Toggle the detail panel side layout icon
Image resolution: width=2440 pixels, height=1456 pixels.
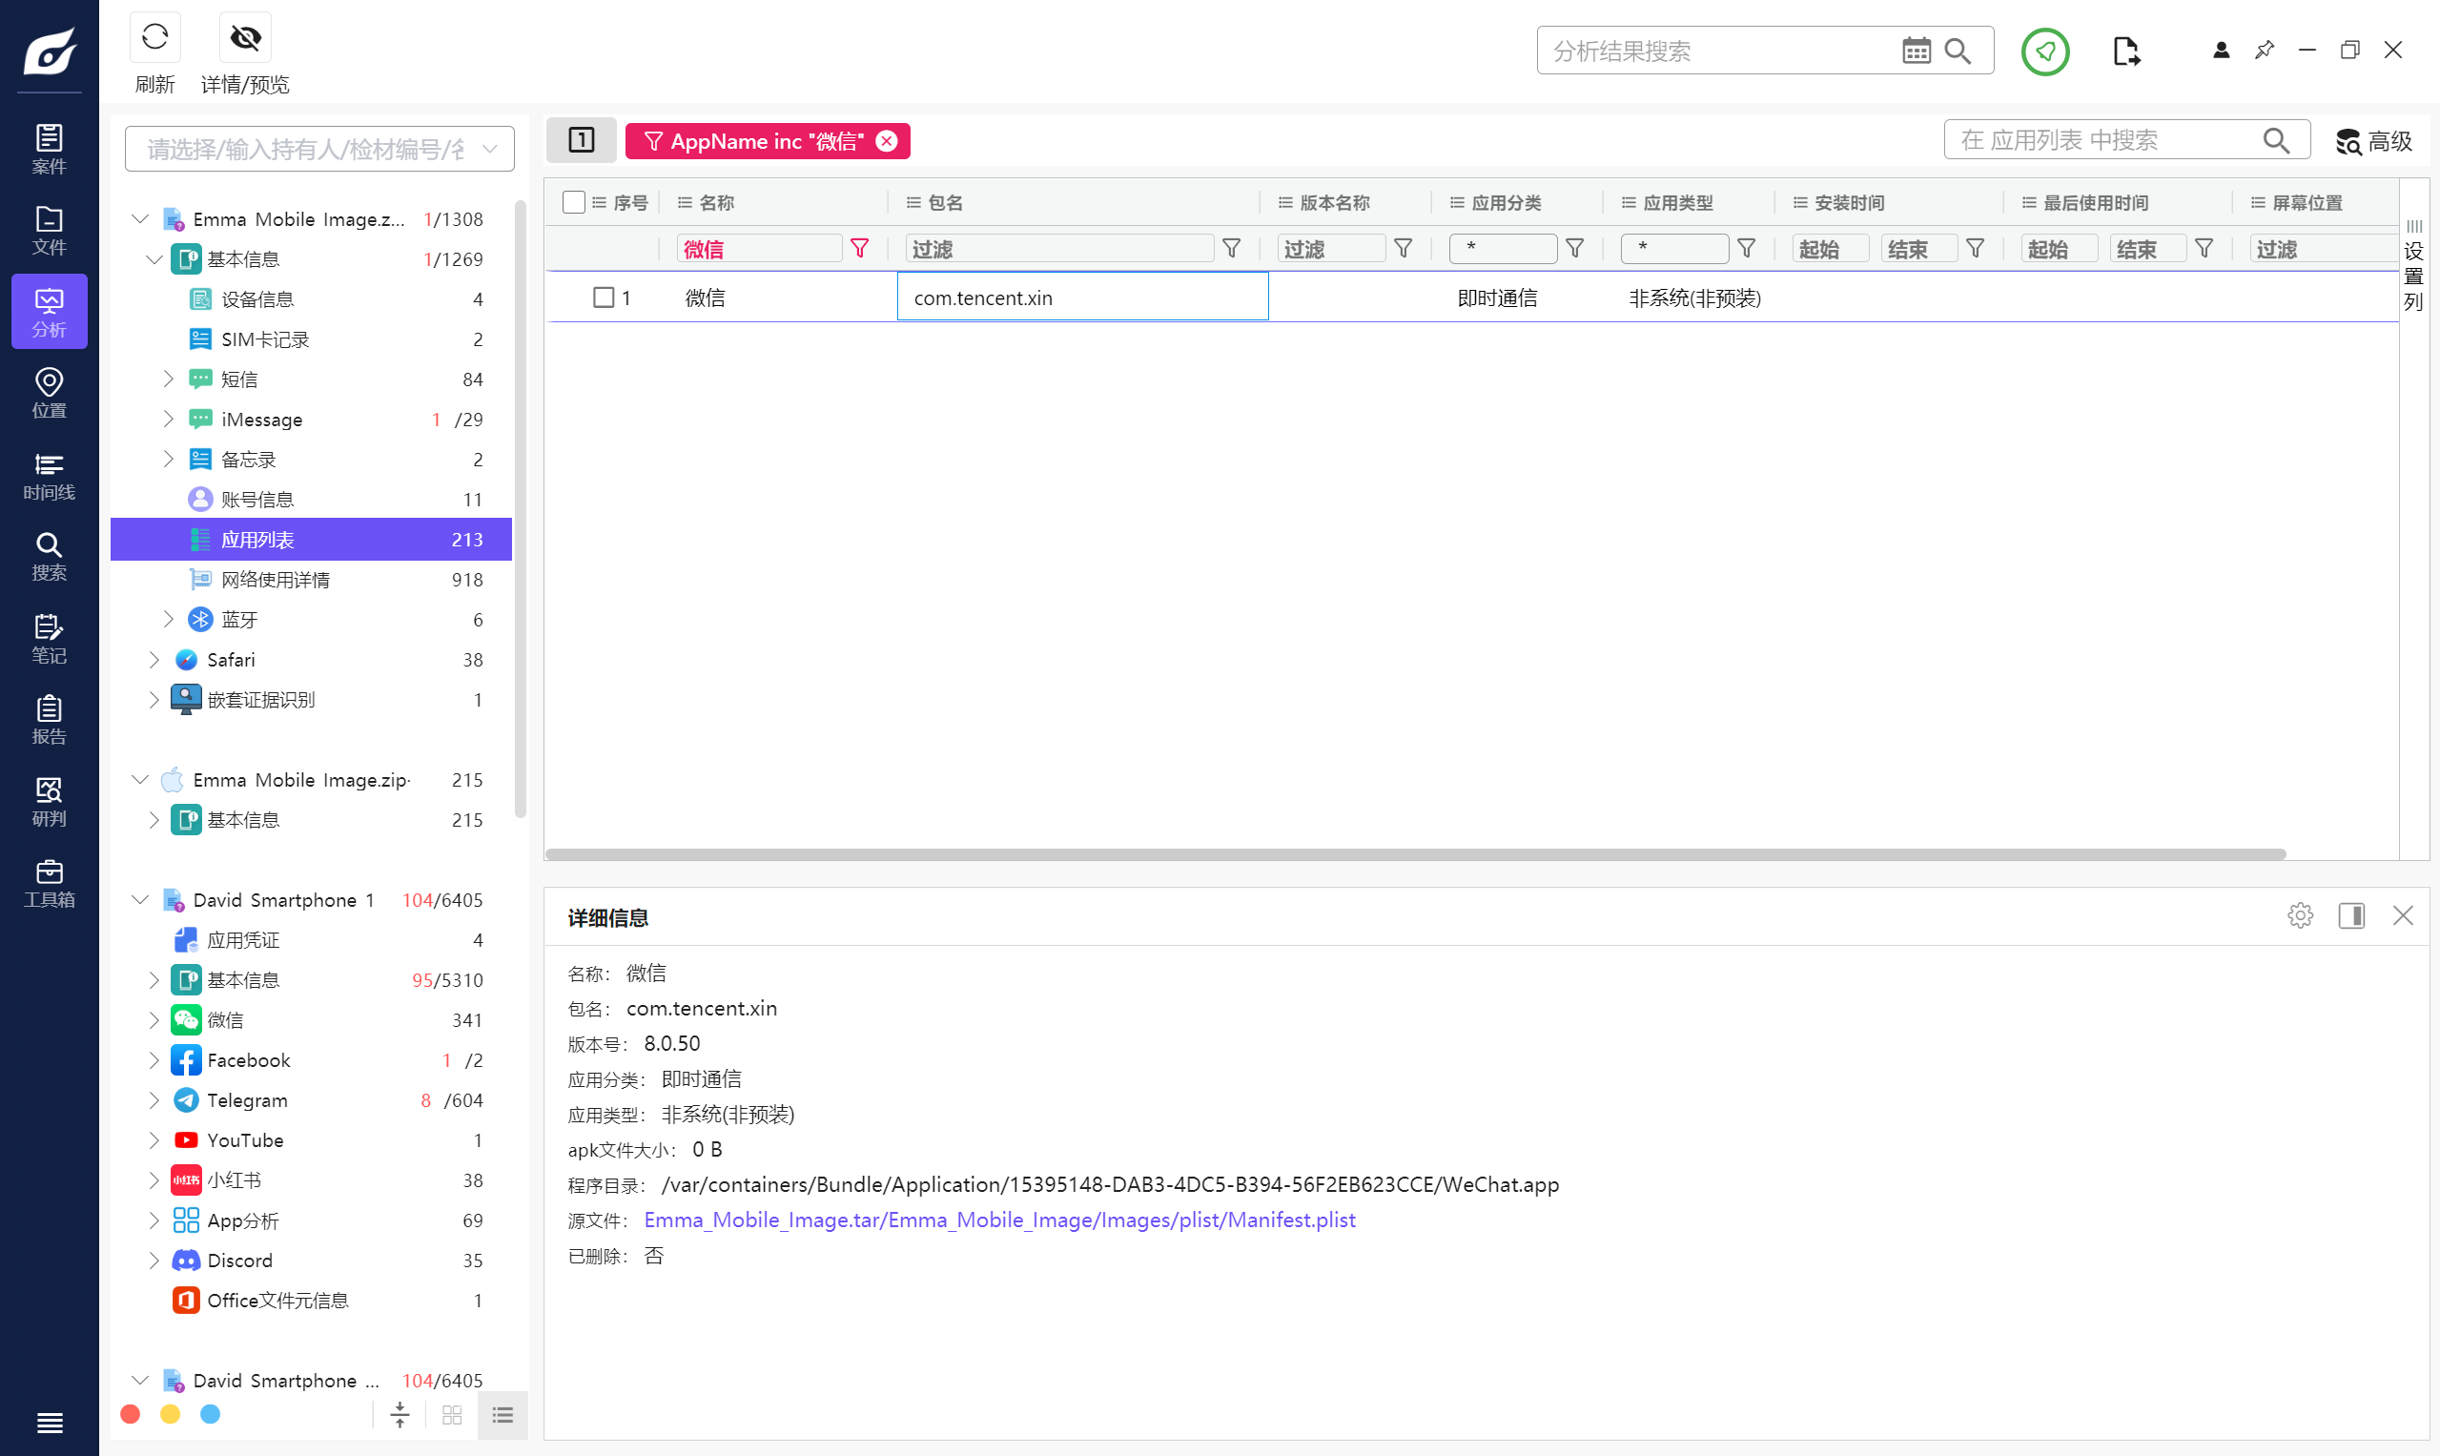coord(2350,915)
